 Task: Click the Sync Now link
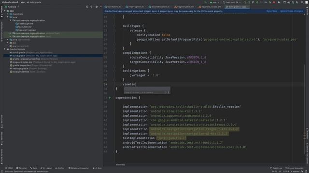point(271,11)
